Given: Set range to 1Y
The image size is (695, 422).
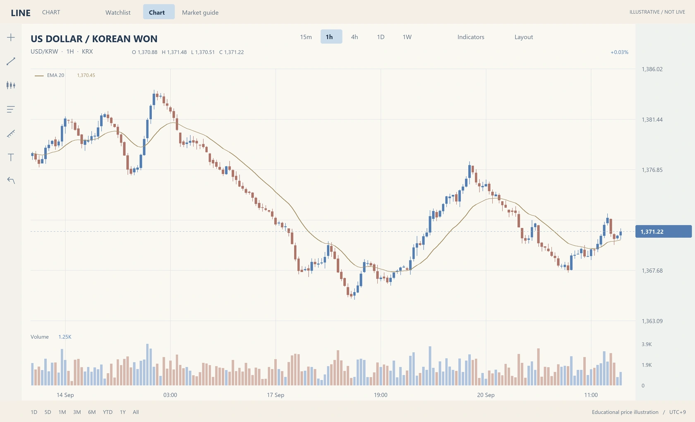Looking at the screenshot, I should (123, 412).
